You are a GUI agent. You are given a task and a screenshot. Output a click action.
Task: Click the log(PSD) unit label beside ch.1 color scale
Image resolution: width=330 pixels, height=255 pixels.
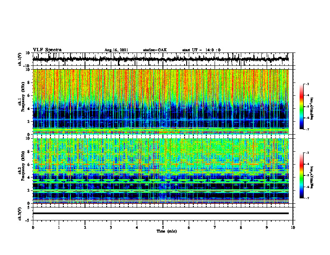tap(312, 108)
